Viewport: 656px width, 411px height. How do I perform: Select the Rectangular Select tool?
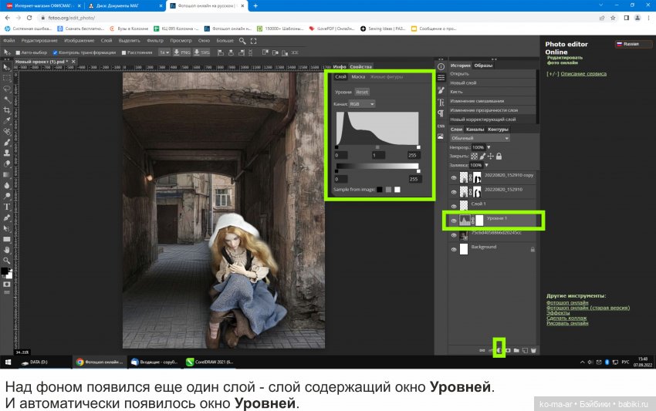pyautogui.click(x=7, y=78)
